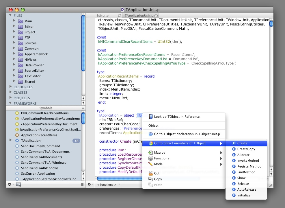Expand the TApplication symbol entry
The width and height of the screenshot is (285, 208).
[x=11, y=140]
